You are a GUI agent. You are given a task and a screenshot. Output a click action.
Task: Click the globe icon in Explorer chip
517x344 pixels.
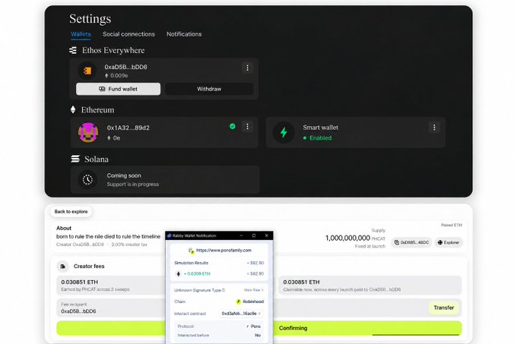click(x=440, y=242)
